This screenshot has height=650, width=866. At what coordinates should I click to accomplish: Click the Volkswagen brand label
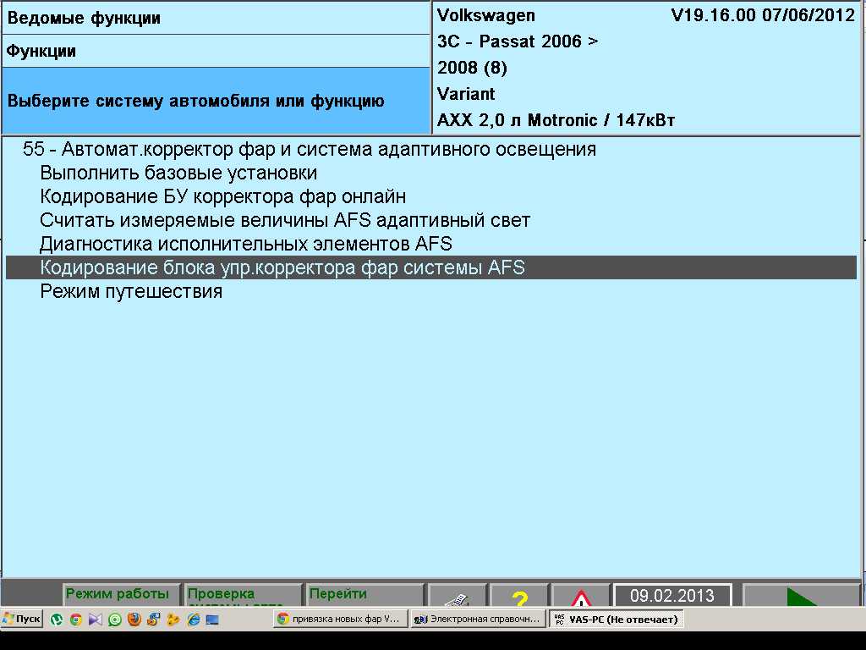click(x=486, y=15)
